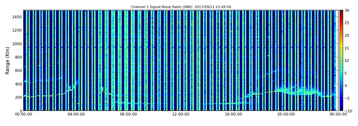Click the 20:00:00 time axis label

285,115
